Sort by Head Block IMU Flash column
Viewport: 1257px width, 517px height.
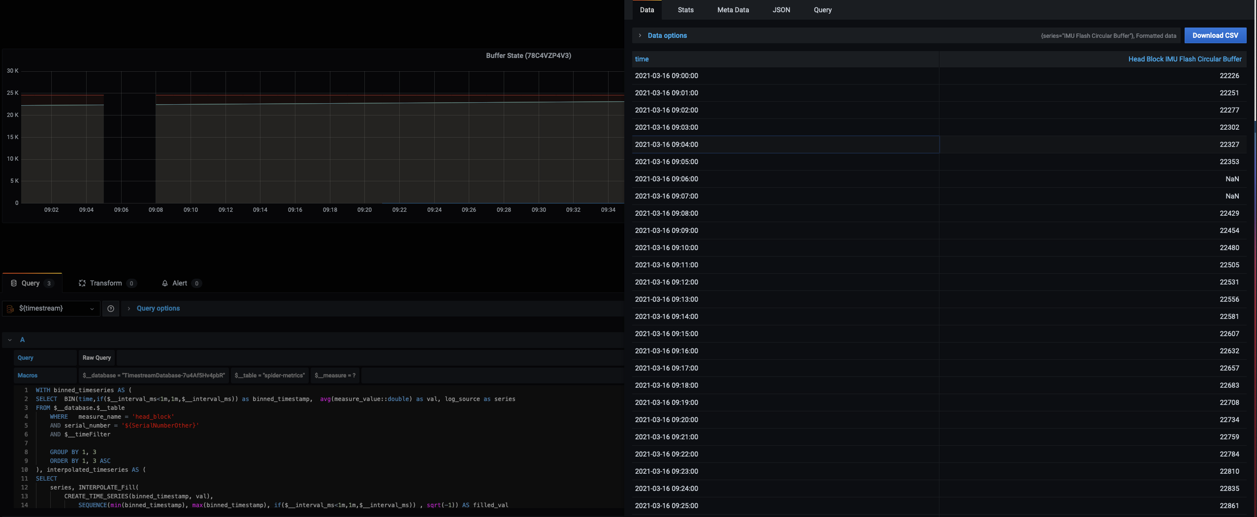click(1184, 59)
